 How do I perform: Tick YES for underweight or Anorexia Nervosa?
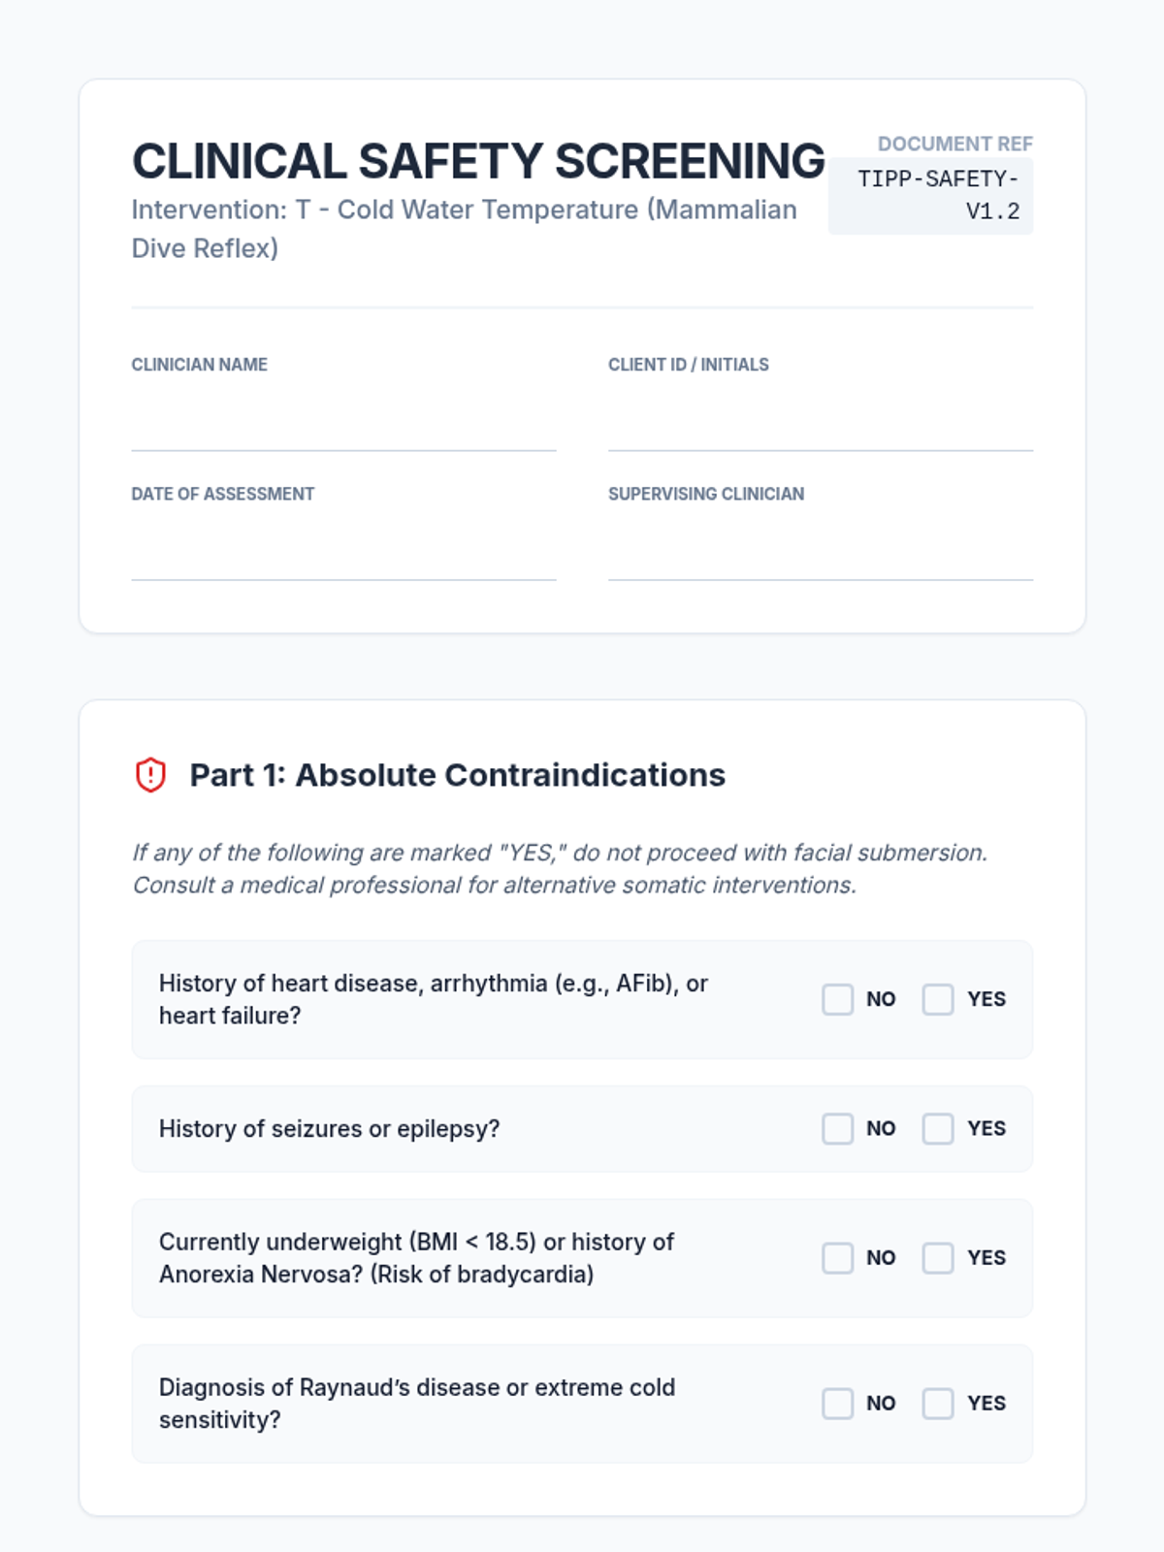point(938,1258)
